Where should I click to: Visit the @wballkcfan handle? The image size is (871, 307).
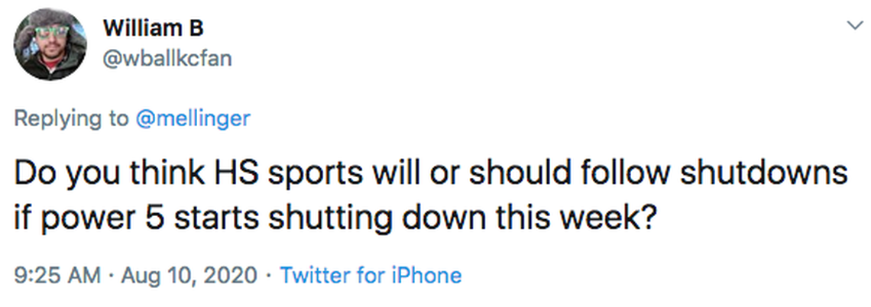tap(166, 58)
